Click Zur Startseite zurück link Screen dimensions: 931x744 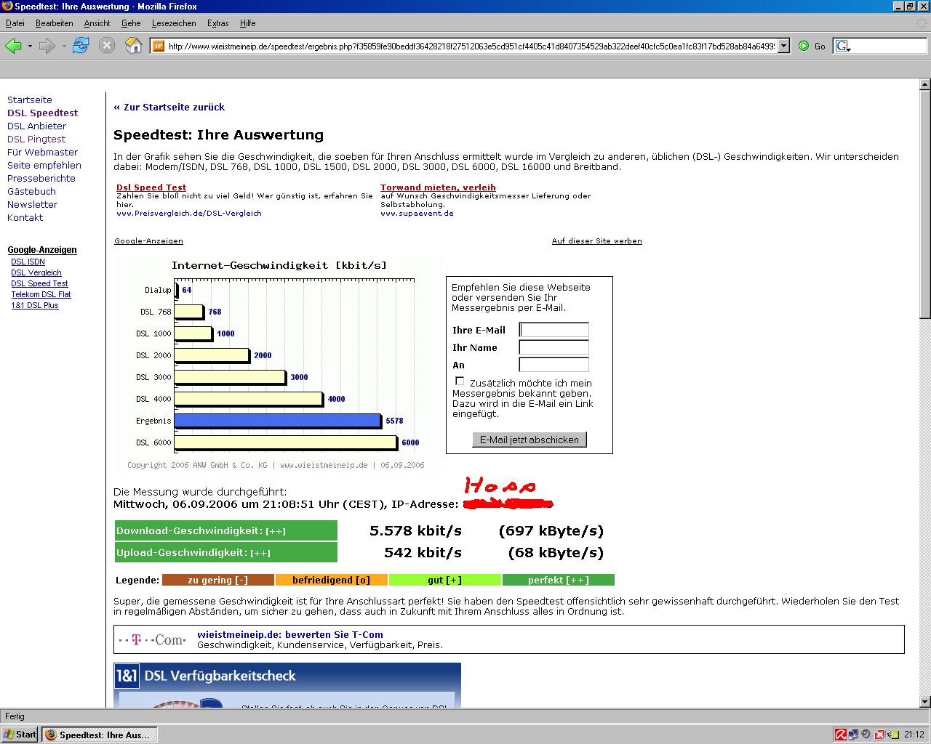click(x=169, y=107)
